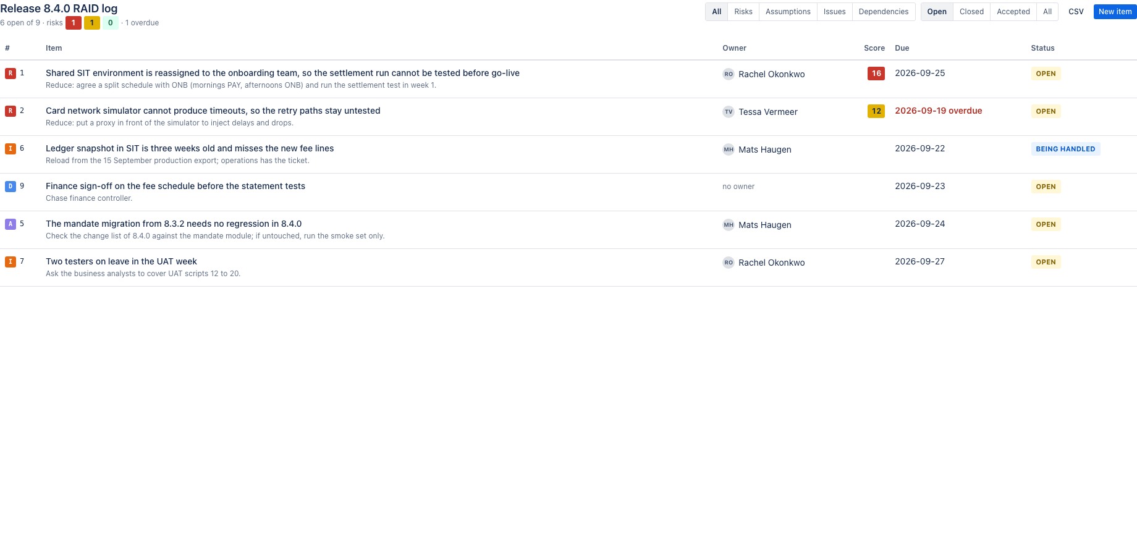Screen dimensions: 1137x556
Task: Click the risk type icon for item 1
Action: click(x=11, y=74)
